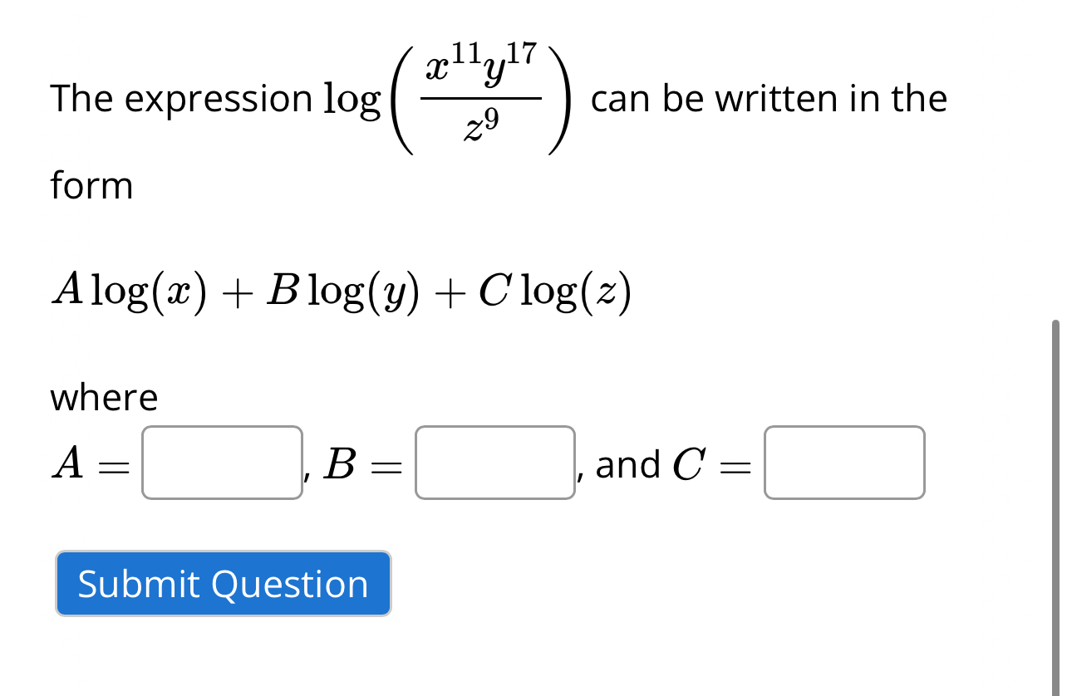Click the Submit Question text

pos(223,584)
